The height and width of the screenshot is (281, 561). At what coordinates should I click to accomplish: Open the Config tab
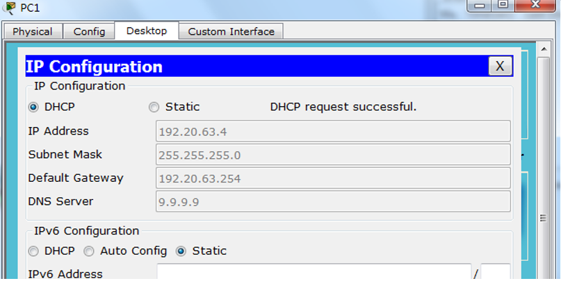89,31
